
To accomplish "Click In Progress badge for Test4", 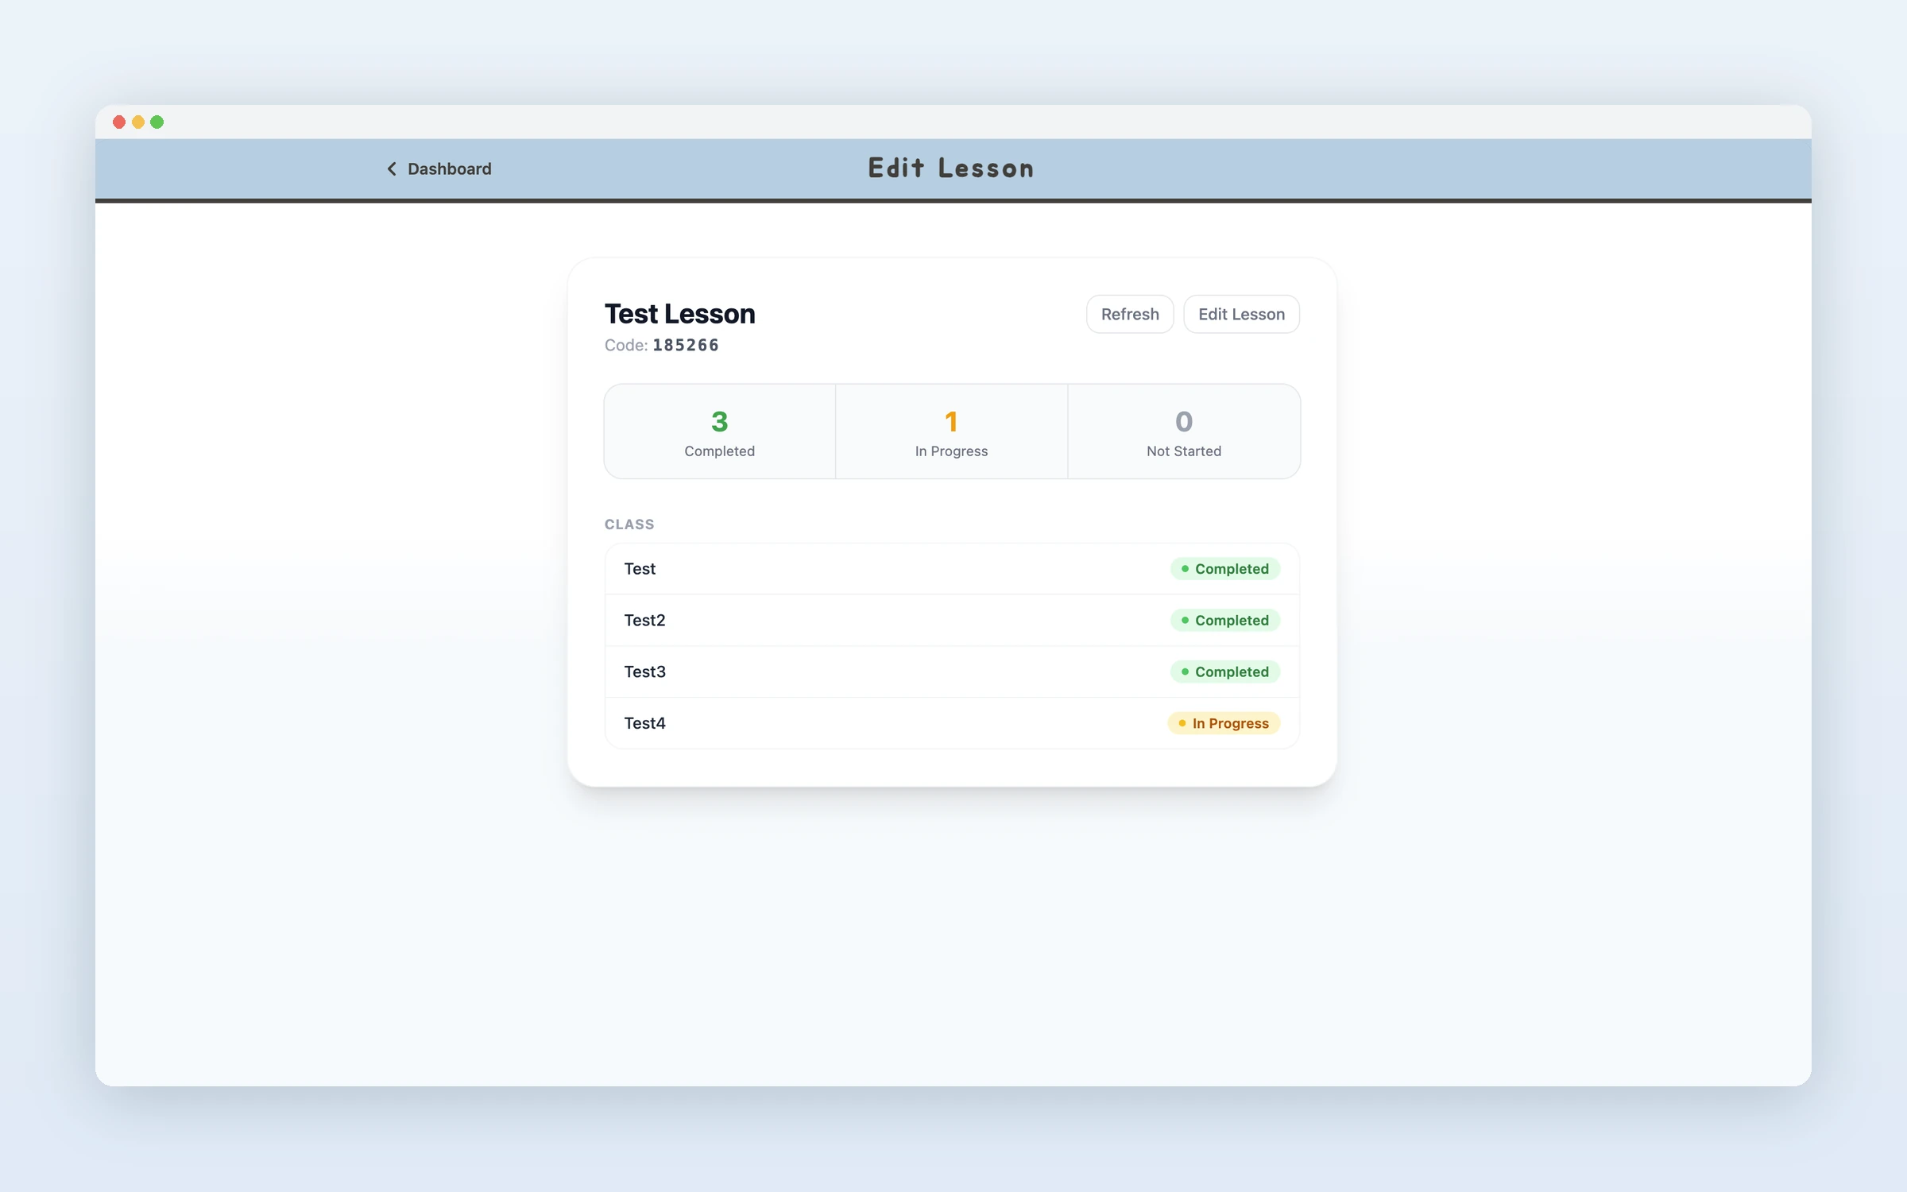I will (1224, 723).
